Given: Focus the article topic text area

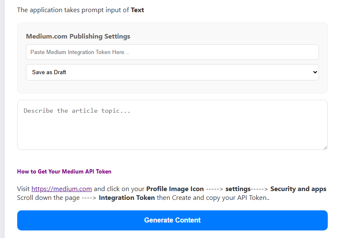Looking at the screenshot, I should [x=172, y=125].
